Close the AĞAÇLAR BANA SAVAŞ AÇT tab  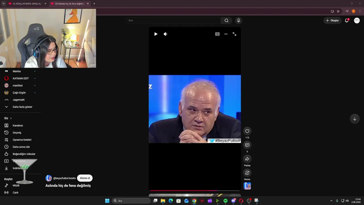45,4
